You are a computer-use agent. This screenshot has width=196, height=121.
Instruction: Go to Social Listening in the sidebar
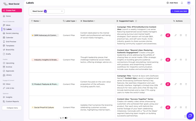coord(12,33)
